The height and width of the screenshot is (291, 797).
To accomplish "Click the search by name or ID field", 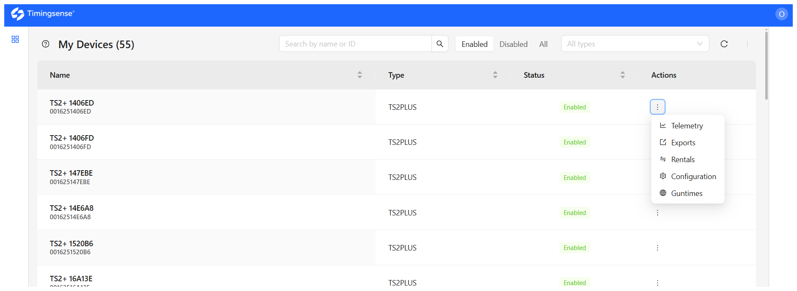I will tap(355, 44).
